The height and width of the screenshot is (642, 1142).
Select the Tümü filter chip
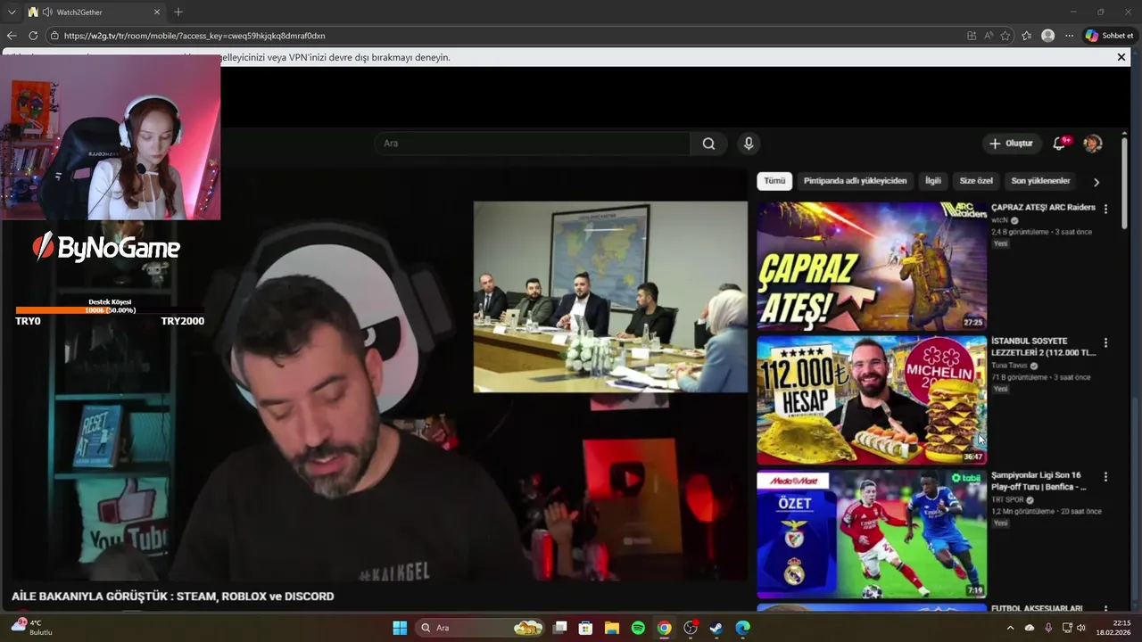(x=774, y=181)
